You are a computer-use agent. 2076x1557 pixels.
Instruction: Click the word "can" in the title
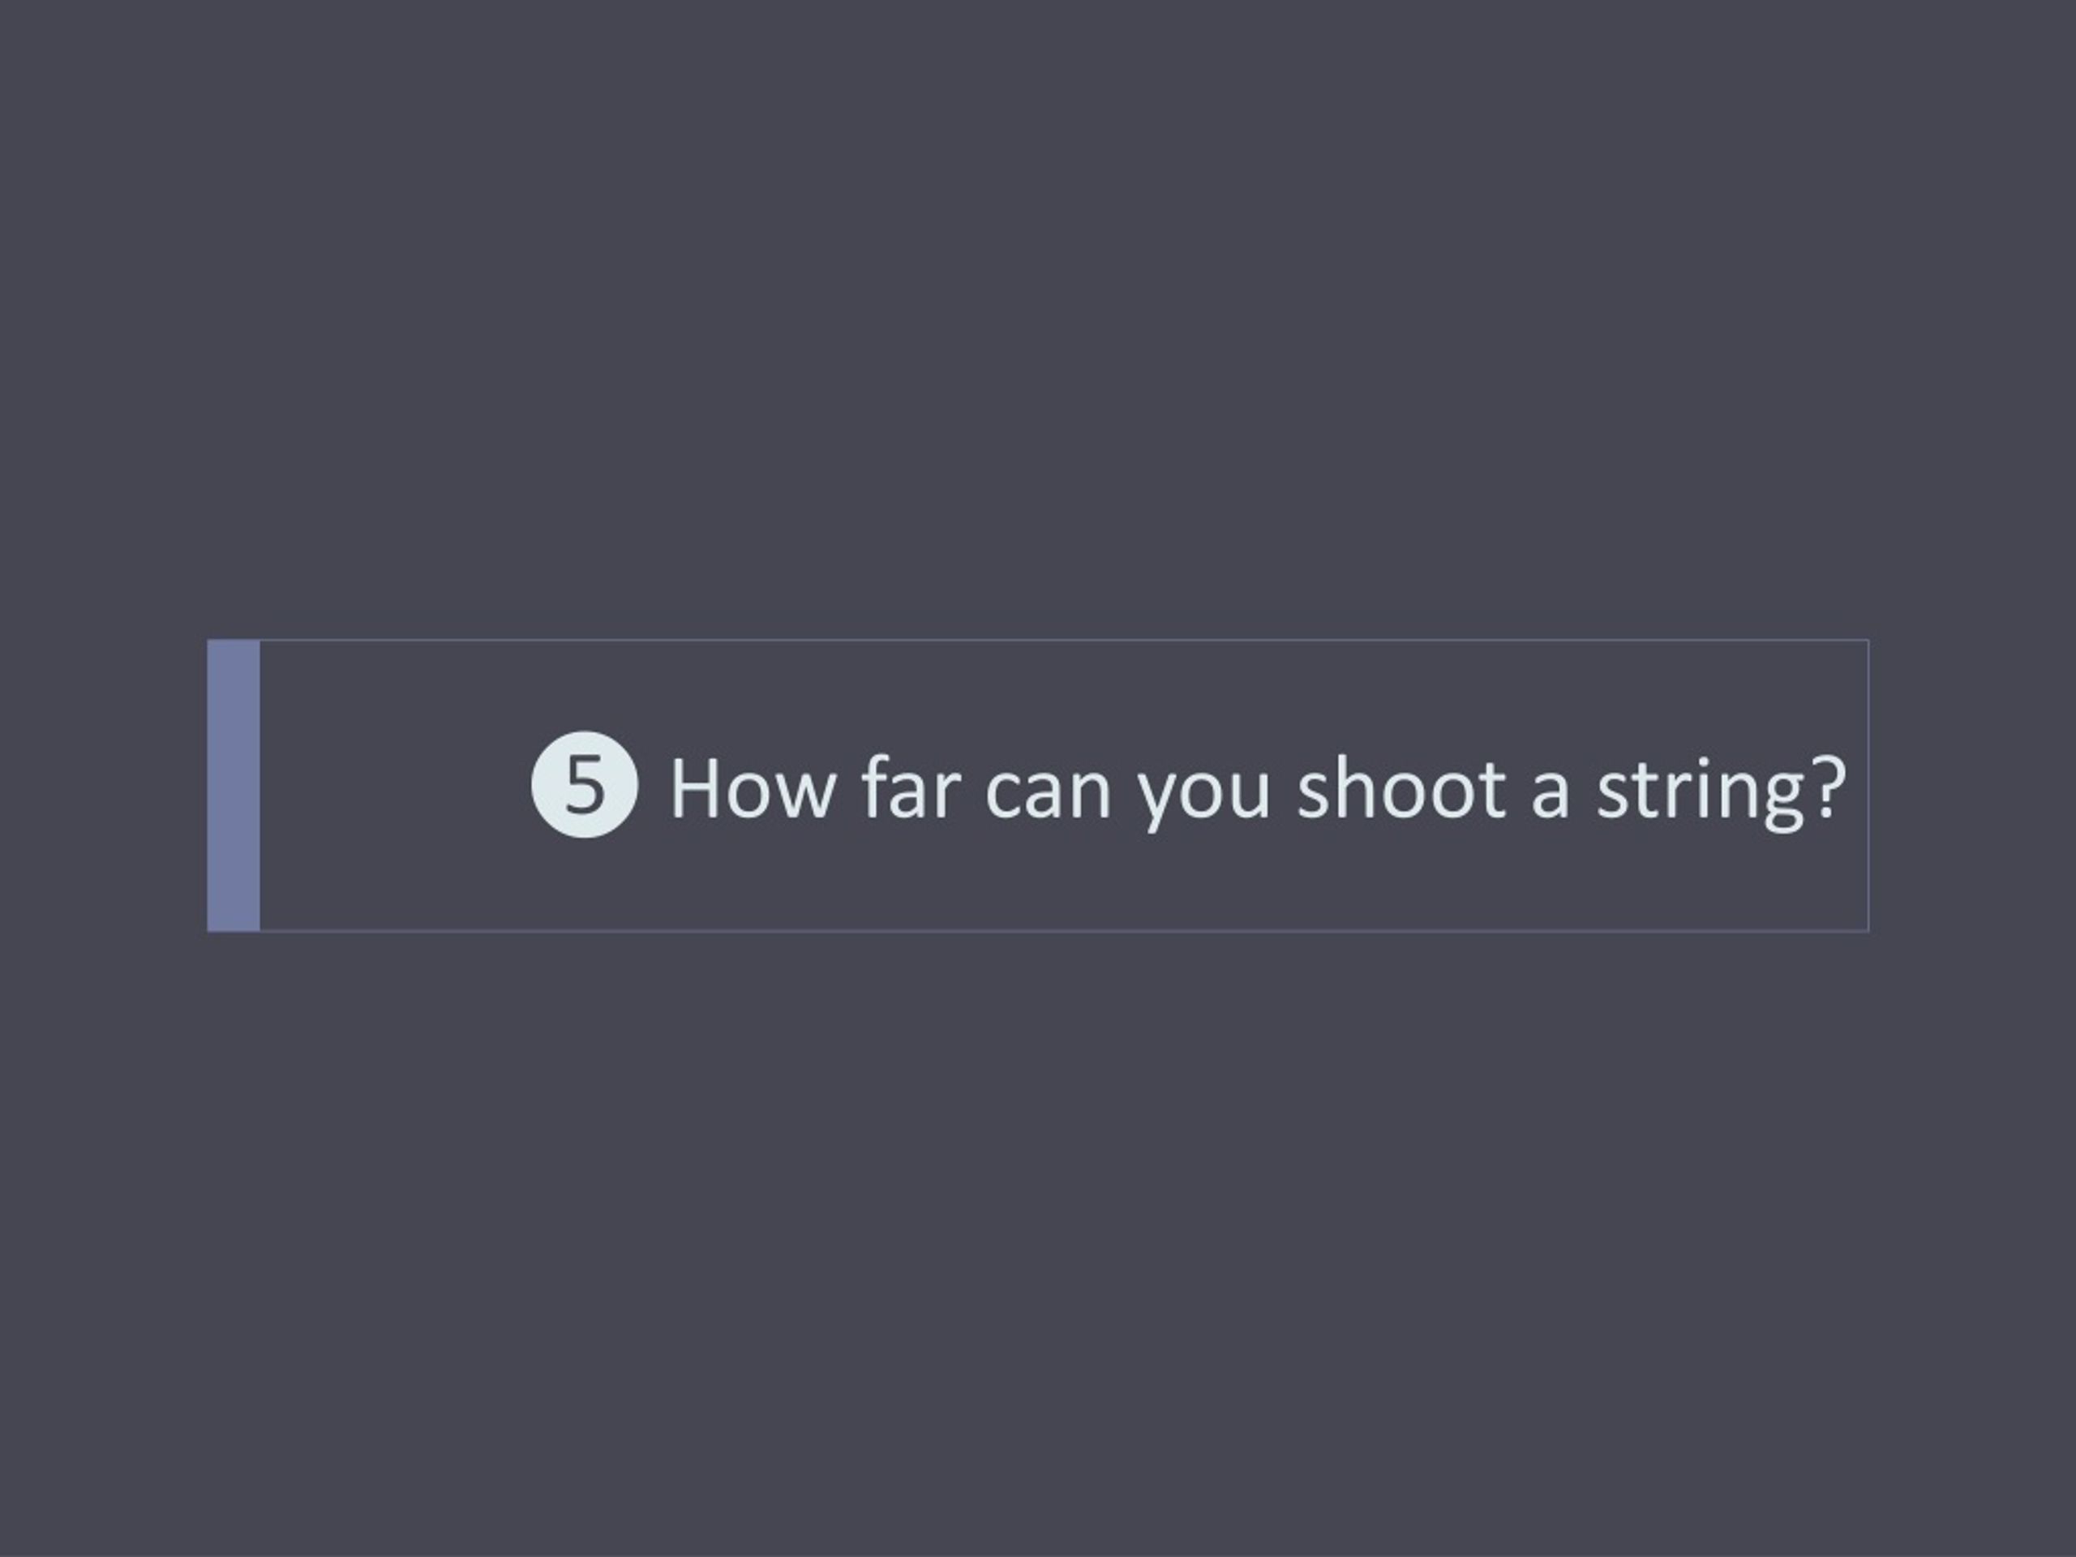pos(1049,796)
